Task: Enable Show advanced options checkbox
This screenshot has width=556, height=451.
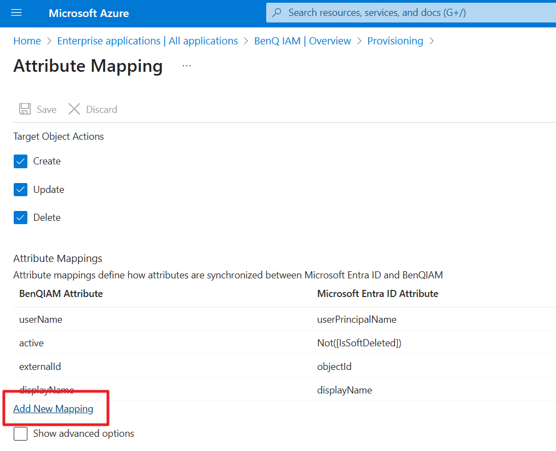Action: click(x=21, y=433)
